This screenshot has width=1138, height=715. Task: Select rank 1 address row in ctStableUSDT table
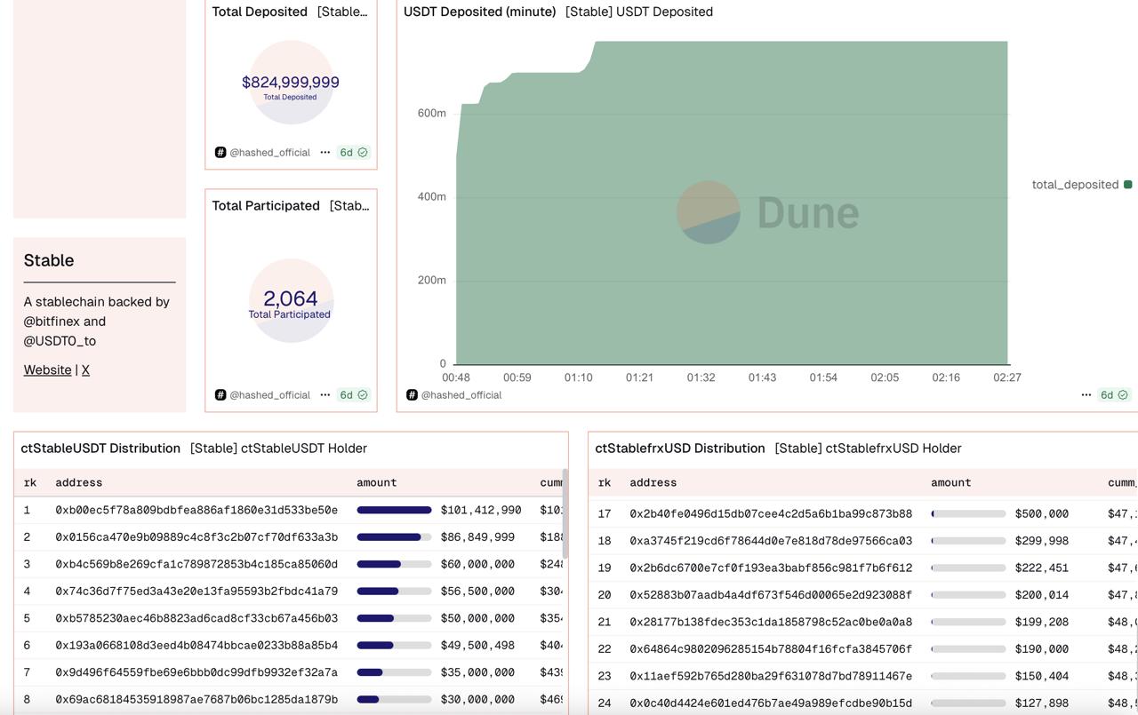tap(196, 511)
